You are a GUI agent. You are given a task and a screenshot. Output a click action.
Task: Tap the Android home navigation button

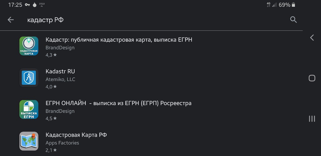pyautogui.click(x=312, y=78)
